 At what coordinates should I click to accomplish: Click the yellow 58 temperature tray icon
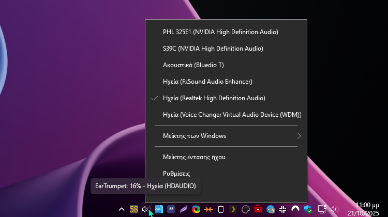pos(134,209)
